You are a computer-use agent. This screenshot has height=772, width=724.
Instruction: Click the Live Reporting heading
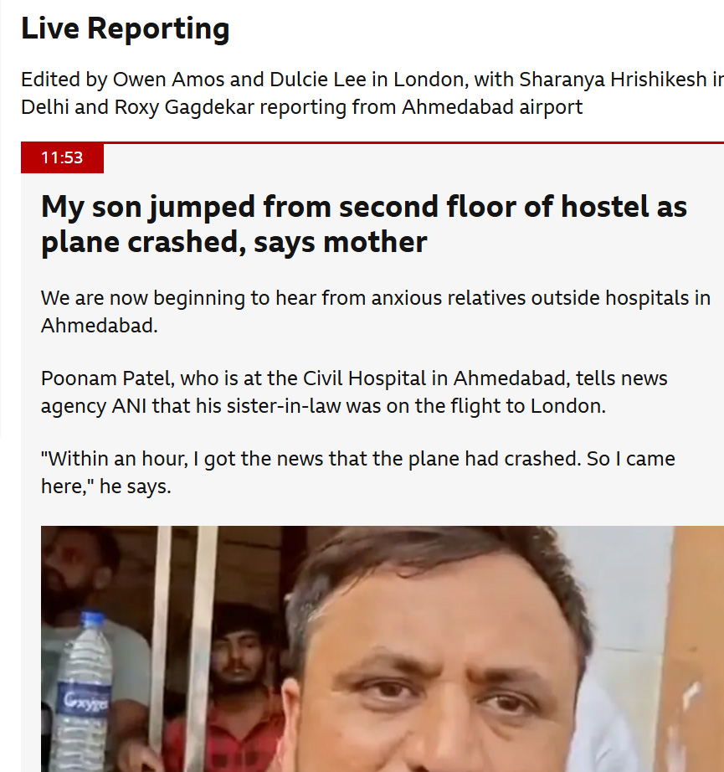click(x=125, y=28)
